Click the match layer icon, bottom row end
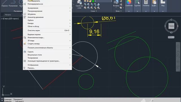 pos(98,8)
